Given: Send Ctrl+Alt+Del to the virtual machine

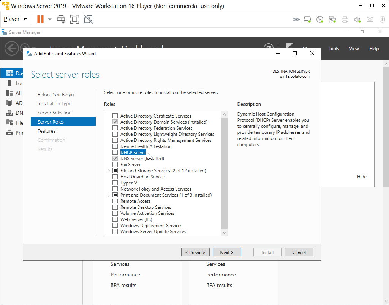Looking at the screenshot, I should click(x=61, y=19).
